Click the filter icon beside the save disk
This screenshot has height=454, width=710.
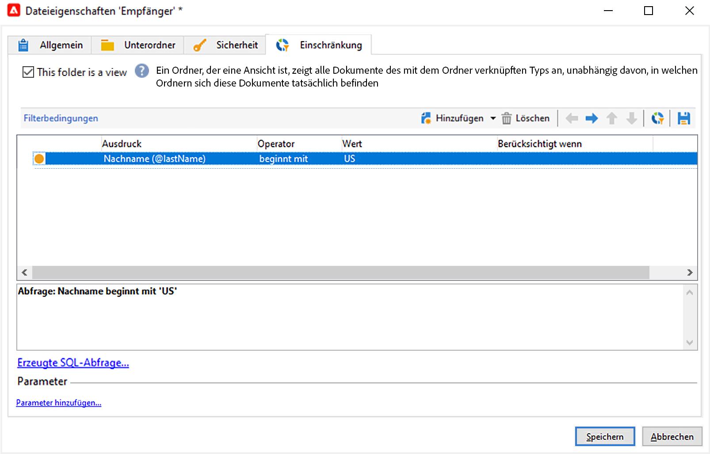pyautogui.click(x=657, y=118)
